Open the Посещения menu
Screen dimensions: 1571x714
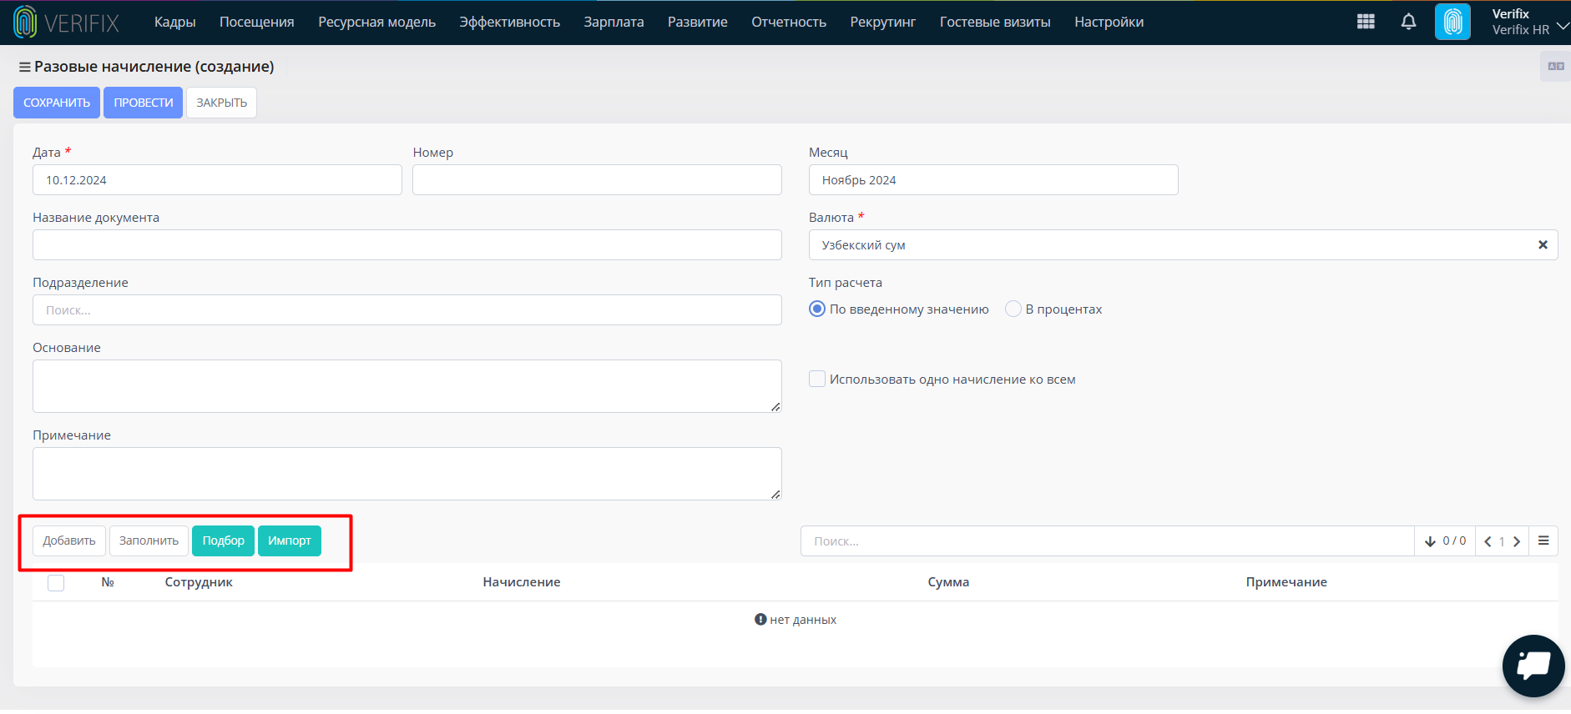pyautogui.click(x=257, y=23)
